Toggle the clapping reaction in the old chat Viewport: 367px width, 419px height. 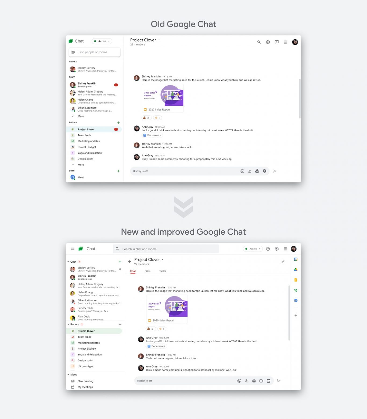157,118
